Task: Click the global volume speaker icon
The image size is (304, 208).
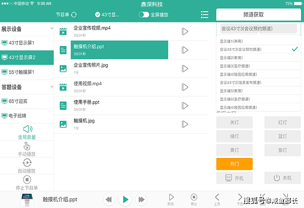Action: coord(27,129)
